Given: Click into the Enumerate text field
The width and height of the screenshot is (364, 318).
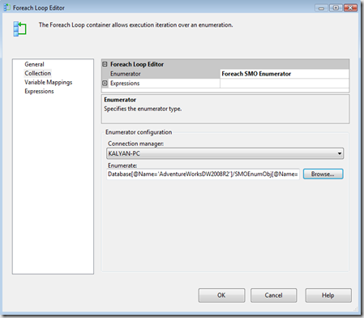Looking at the screenshot, I should click(203, 174).
